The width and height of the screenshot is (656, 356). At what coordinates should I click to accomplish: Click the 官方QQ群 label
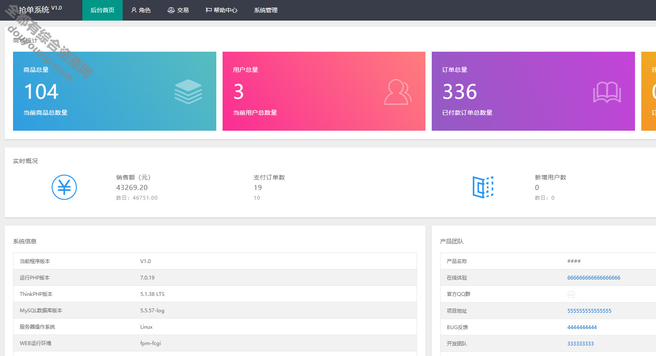pyautogui.click(x=459, y=294)
